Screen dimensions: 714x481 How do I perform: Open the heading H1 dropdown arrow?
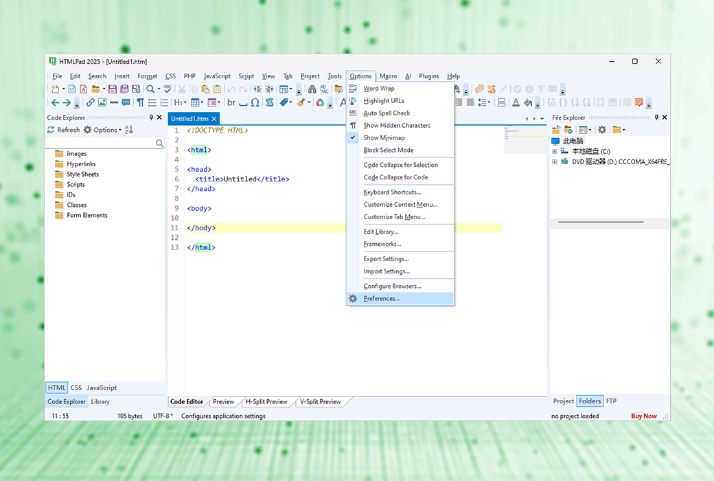pyautogui.click(x=185, y=102)
